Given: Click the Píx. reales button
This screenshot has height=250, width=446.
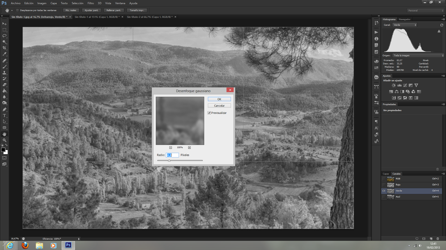Looking at the screenshot, I should click(x=71, y=10).
